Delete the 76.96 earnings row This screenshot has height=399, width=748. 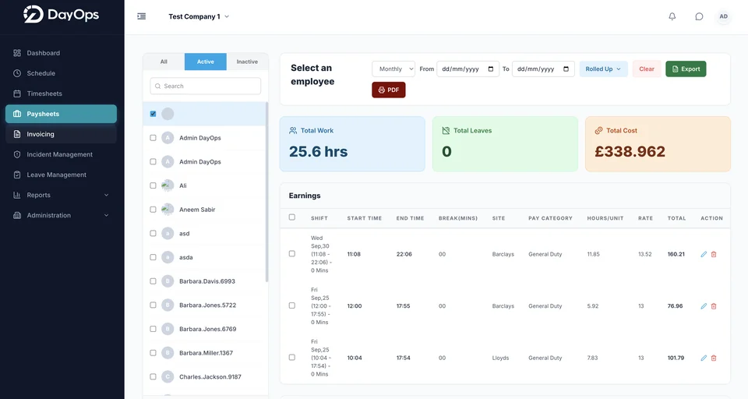[714, 306]
